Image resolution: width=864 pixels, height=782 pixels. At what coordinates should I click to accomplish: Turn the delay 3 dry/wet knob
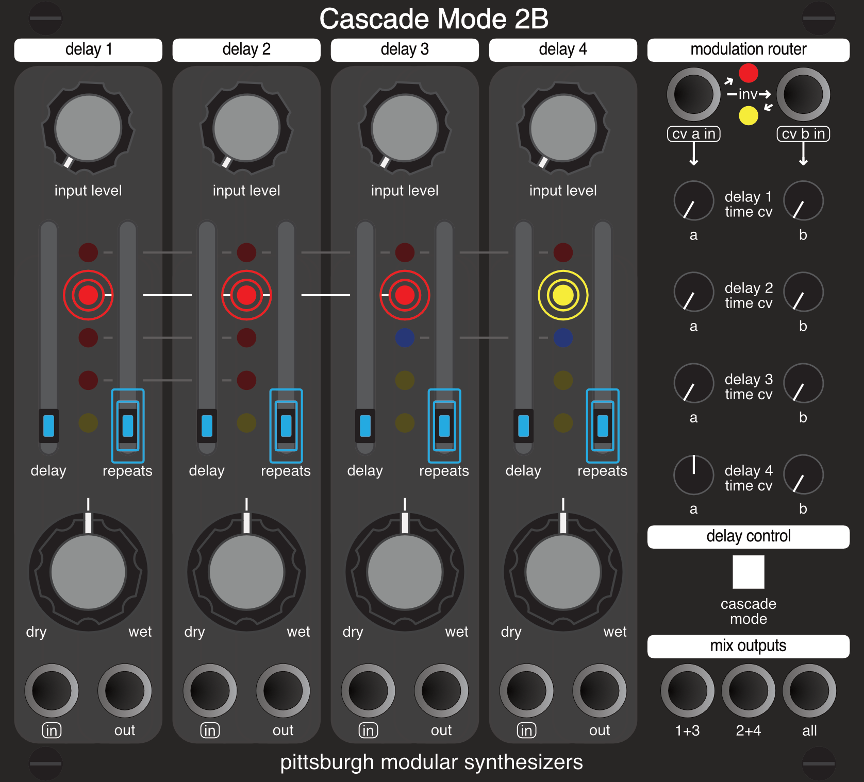[405, 571]
